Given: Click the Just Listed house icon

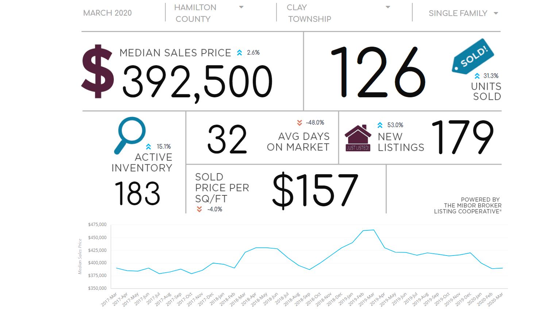Looking at the screenshot, I should (x=358, y=138).
